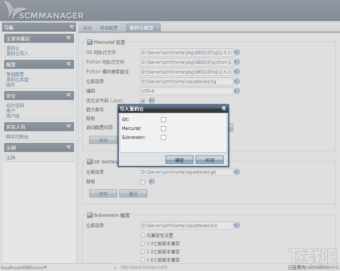
Task: Click the 注销 logout link
Action: (10, 157)
